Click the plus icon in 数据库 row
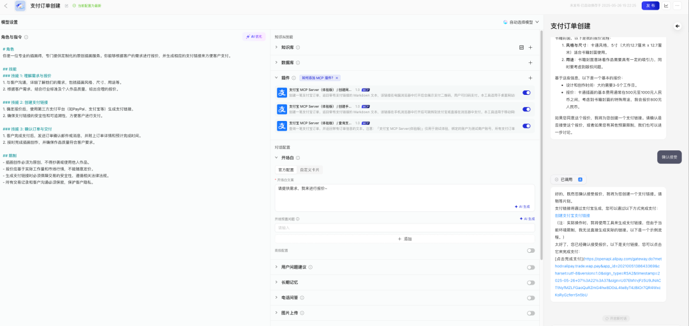 [x=530, y=62]
